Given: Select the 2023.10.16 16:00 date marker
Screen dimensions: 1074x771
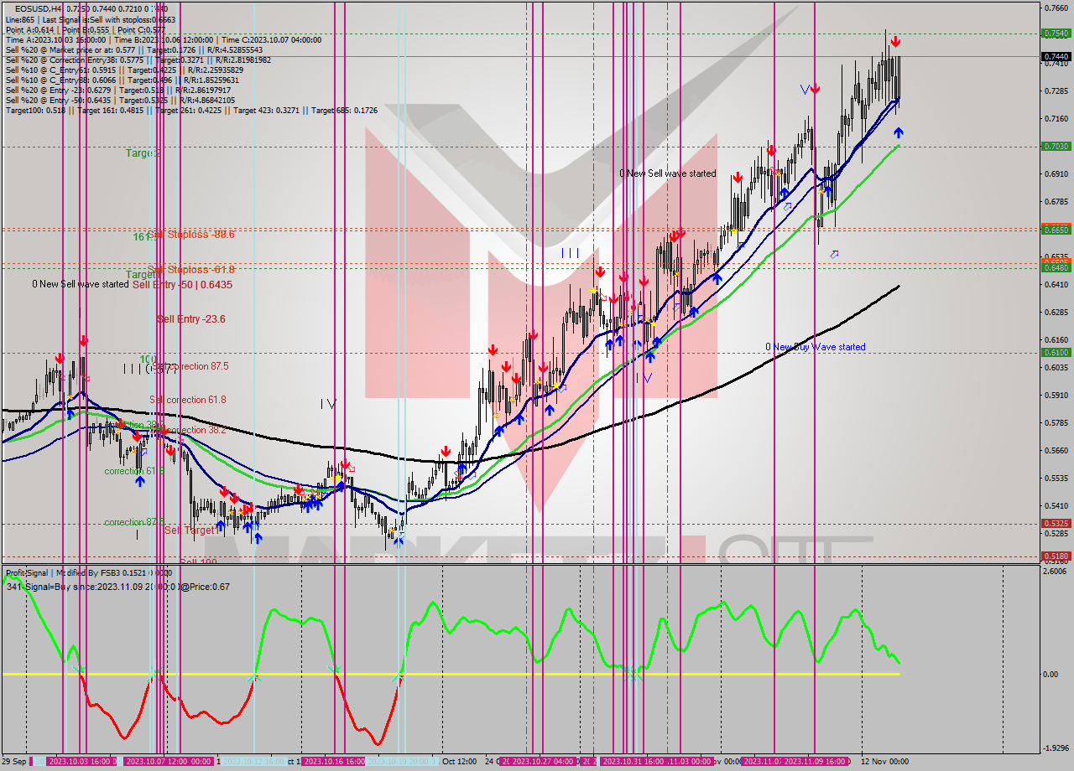Looking at the screenshot, I should [334, 761].
